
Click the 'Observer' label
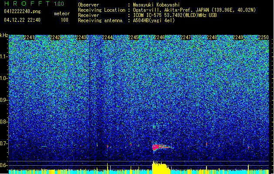click(x=88, y=5)
